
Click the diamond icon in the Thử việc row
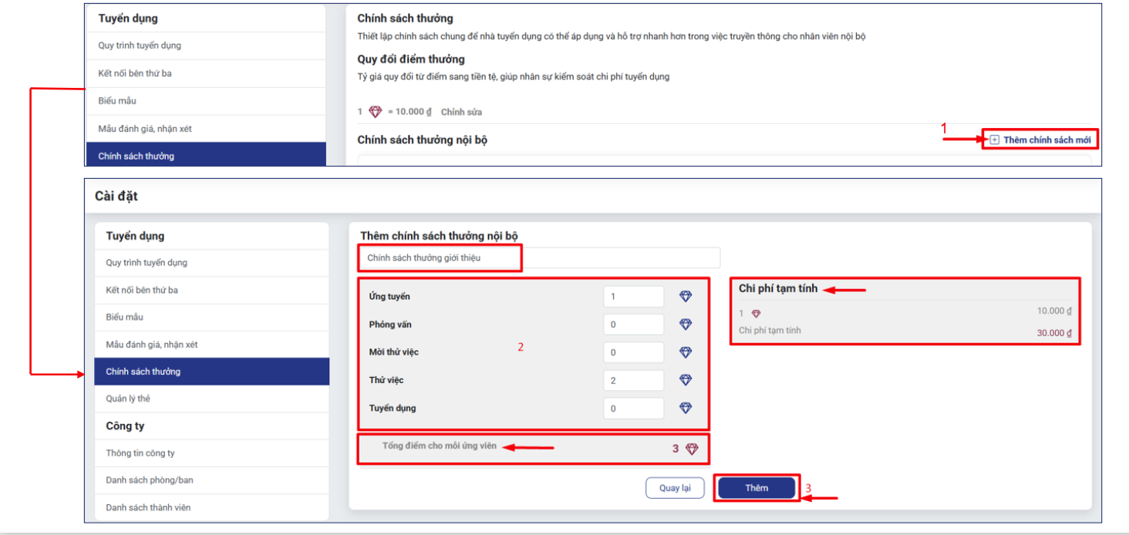tap(686, 380)
